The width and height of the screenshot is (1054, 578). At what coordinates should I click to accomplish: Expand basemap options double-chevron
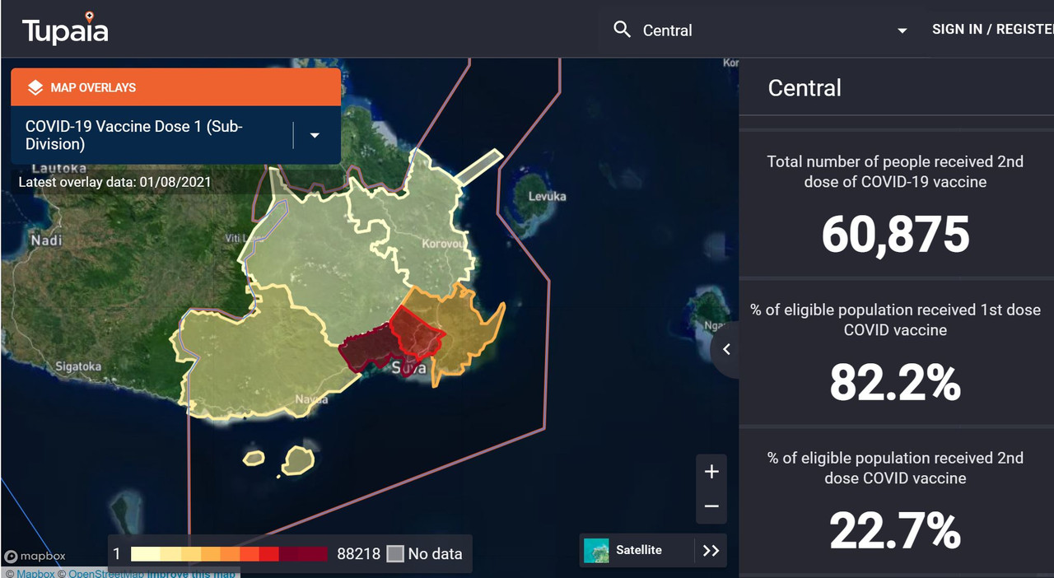[x=711, y=550]
